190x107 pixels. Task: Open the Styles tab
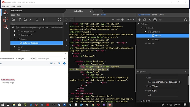(x=154, y=15)
